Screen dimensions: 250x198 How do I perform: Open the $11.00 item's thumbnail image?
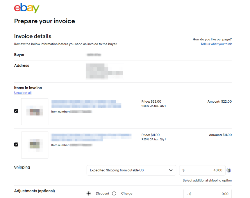35,145
